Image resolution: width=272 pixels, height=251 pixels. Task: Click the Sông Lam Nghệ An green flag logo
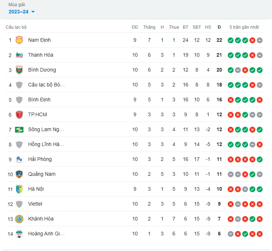[19, 130]
